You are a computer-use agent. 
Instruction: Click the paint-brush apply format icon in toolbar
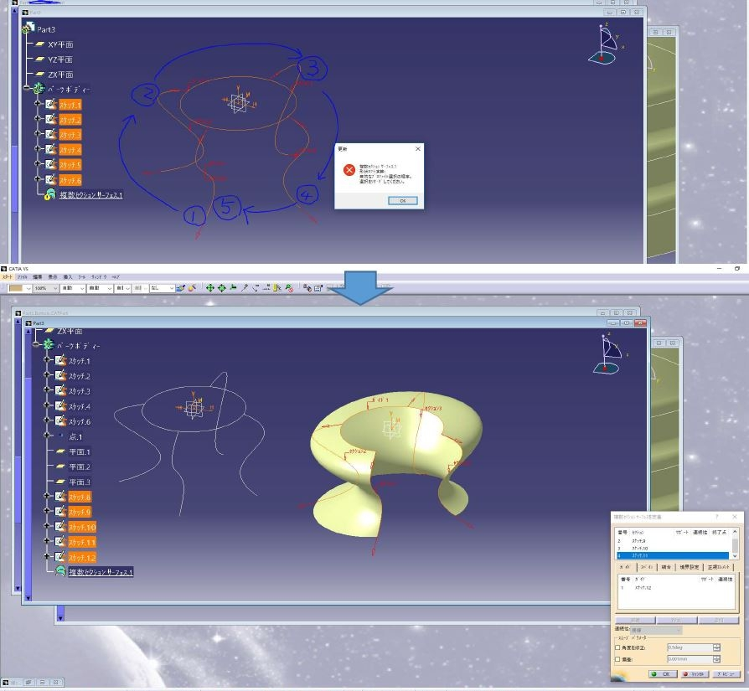tap(181, 288)
